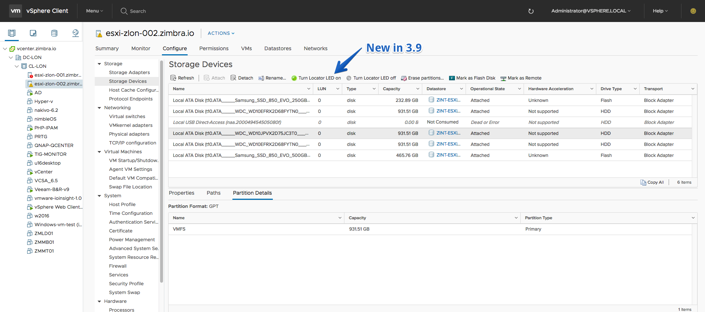The width and height of the screenshot is (705, 312).
Task: Open Virtual switches settings
Action: click(x=127, y=117)
